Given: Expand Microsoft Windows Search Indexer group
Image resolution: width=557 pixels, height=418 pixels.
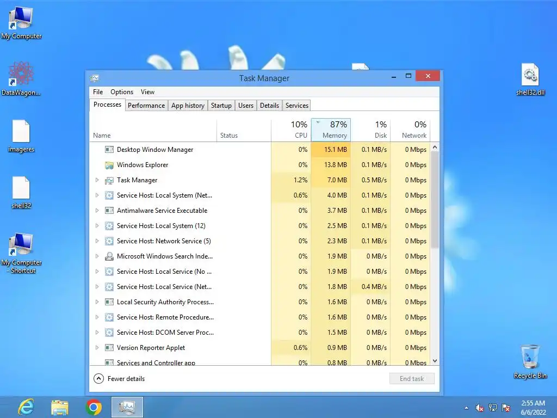Looking at the screenshot, I should coord(97,256).
